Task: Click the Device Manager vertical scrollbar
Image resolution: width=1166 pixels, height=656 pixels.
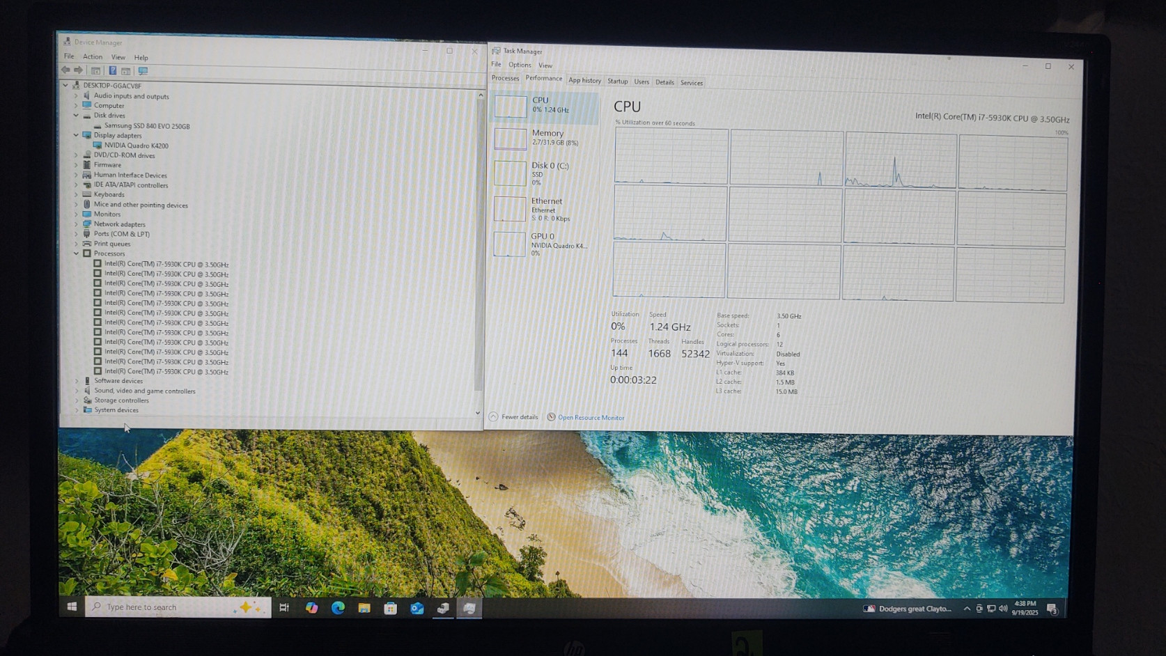Action: [x=479, y=244]
